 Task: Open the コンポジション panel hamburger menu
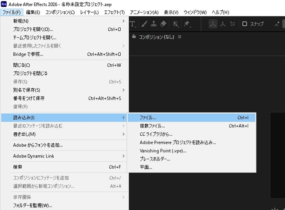point(179,37)
